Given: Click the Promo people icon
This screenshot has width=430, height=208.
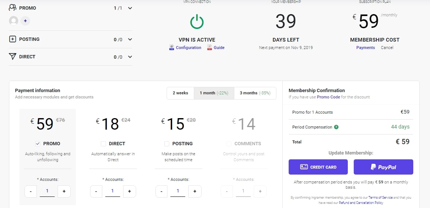Looking at the screenshot, I should click(x=13, y=8).
